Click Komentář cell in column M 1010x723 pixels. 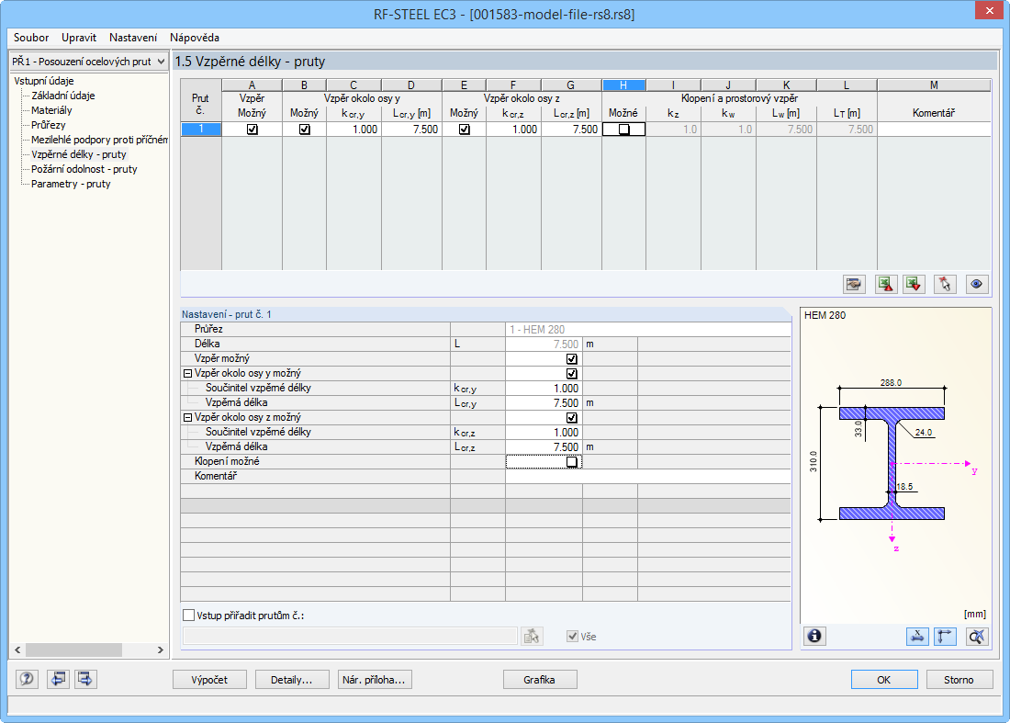[x=934, y=130]
